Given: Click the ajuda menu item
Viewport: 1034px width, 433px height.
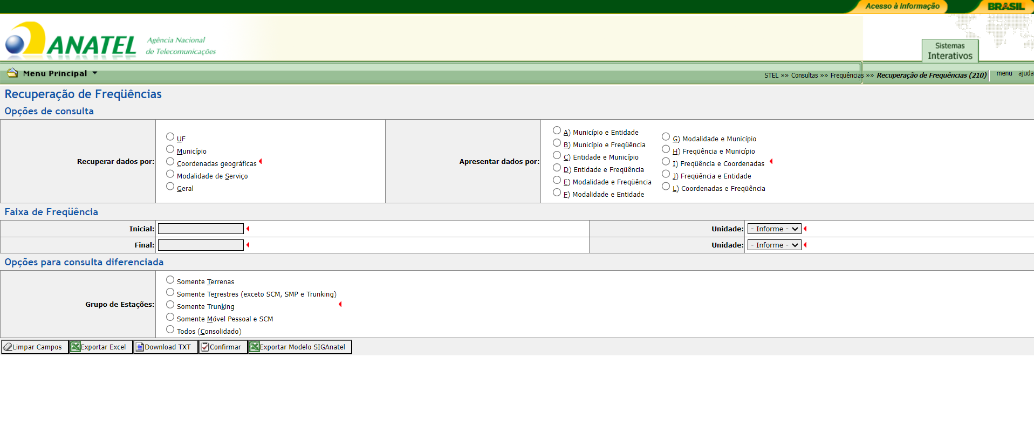Looking at the screenshot, I should click(x=1025, y=73).
